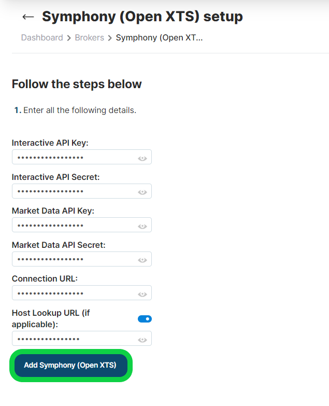
Task: Toggle the Host Lookup URL switch
Action: pos(145,319)
